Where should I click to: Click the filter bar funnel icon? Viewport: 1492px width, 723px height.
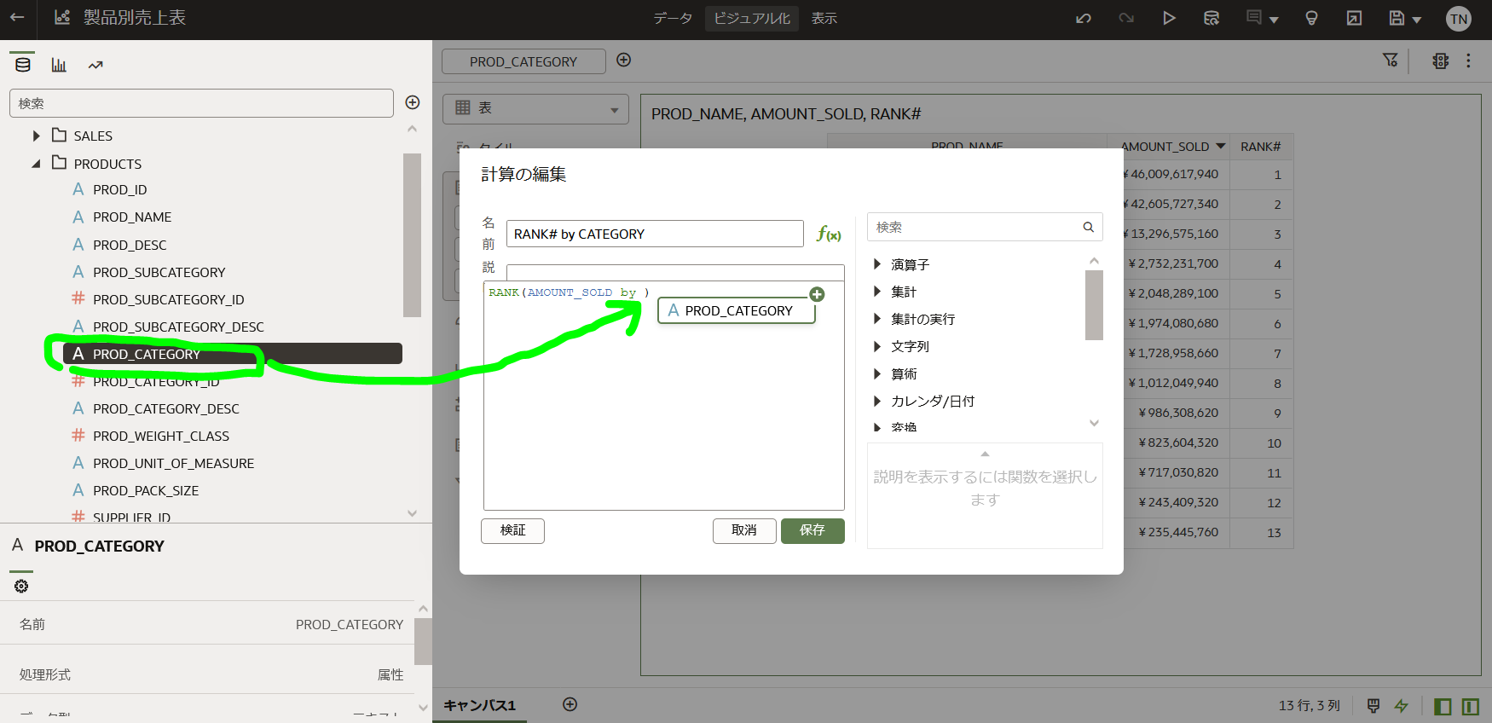pos(1391,60)
